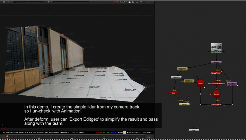The width and height of the screenshot is (246, 140).
Task: Click the olive node below Card1
Action: coord(184,104)
